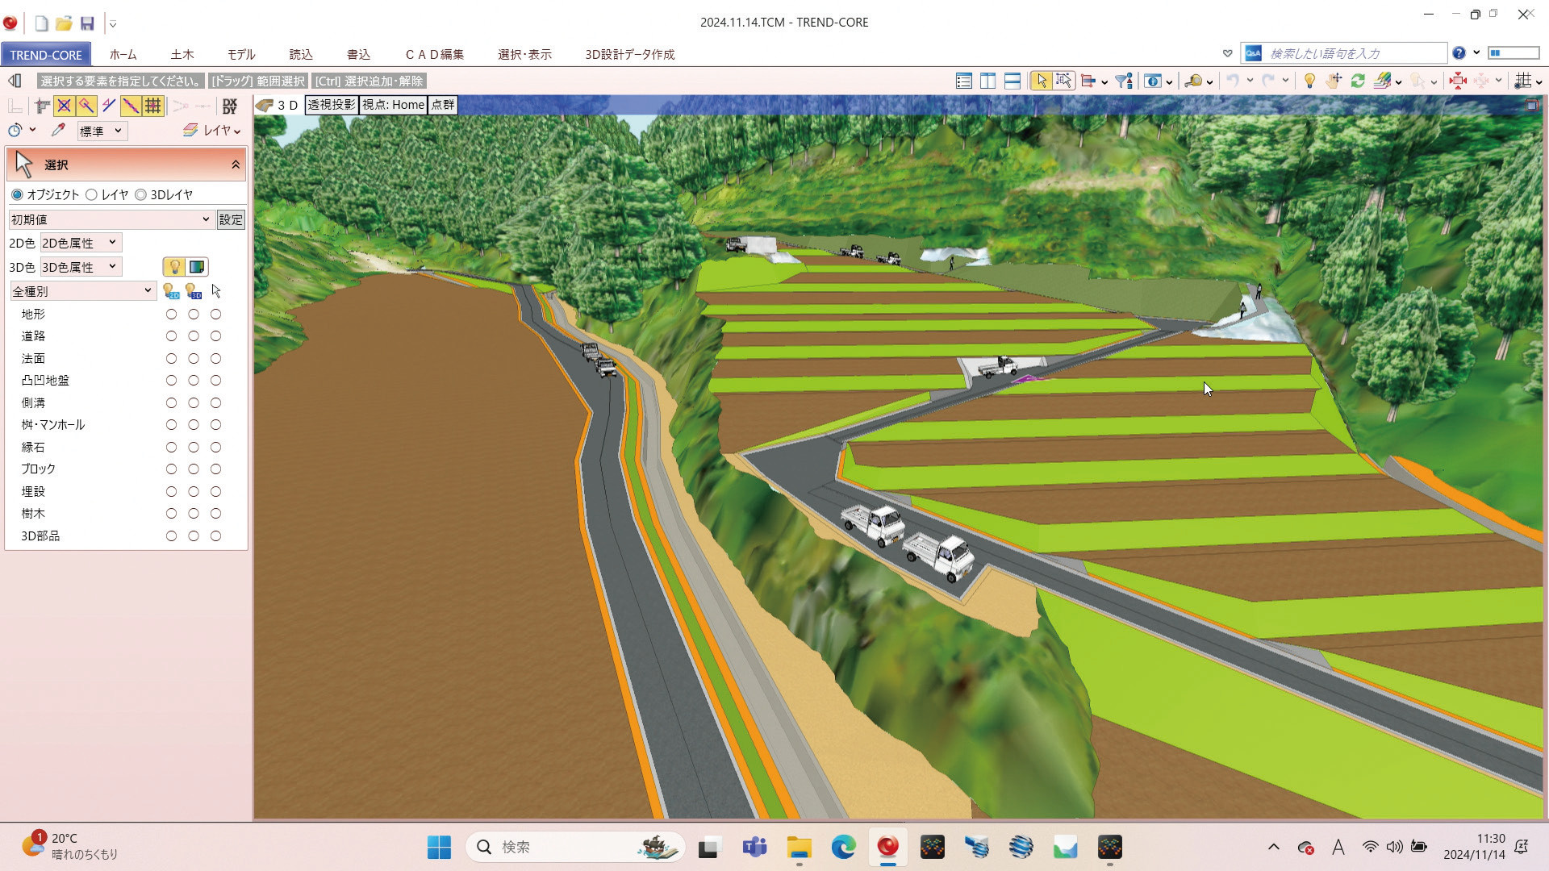Click the TREND-CORE application button

[46, 55]
